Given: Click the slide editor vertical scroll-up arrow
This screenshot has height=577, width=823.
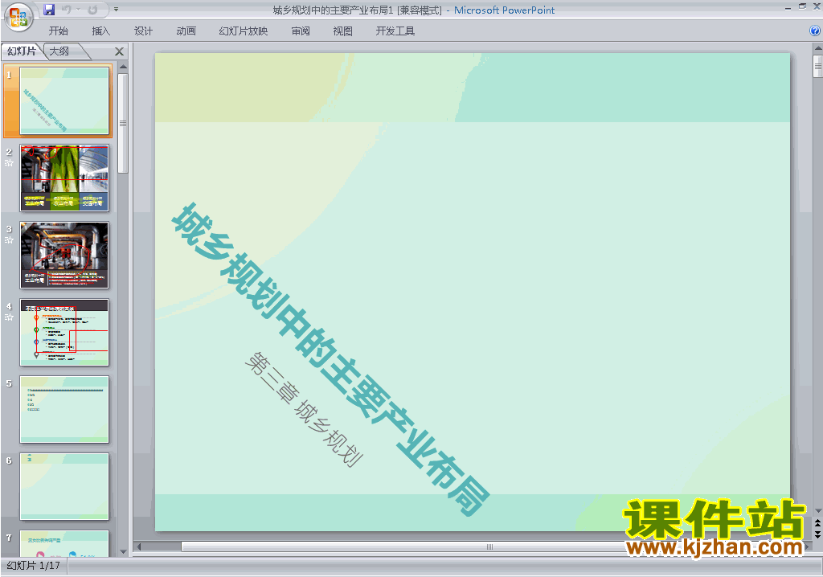Looking at the screenshot, I should click(817, 49).
